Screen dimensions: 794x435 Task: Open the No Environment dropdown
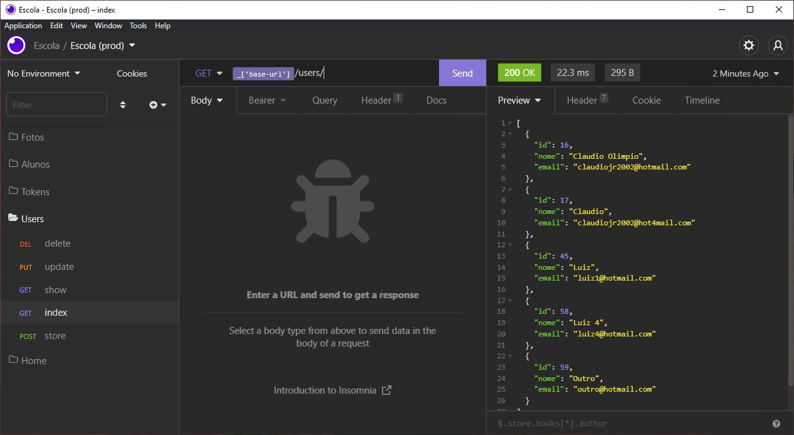pyautogui.click(x=44, y=73)
